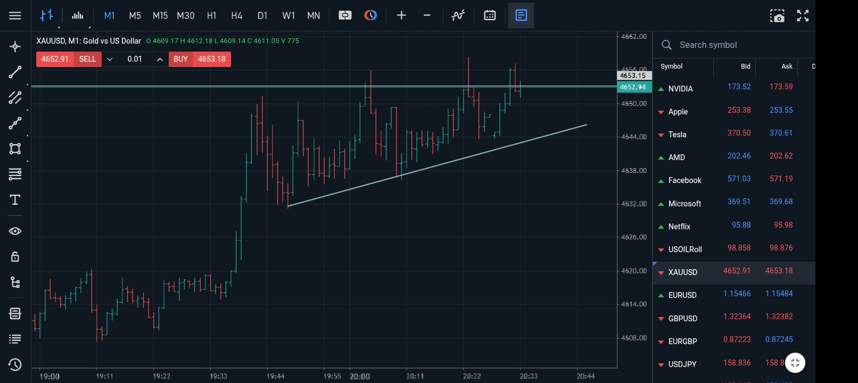858x383 pixels.
Task: Select the M30 timeframe
Action: click(186, 15)
